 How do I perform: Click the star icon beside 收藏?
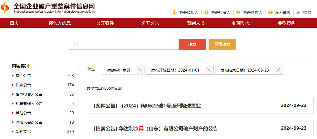(x=298, y=12)
